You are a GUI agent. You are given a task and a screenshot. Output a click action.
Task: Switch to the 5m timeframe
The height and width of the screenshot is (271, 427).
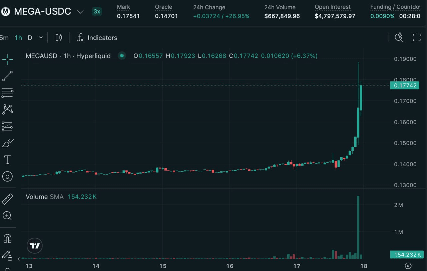[4, 38]
